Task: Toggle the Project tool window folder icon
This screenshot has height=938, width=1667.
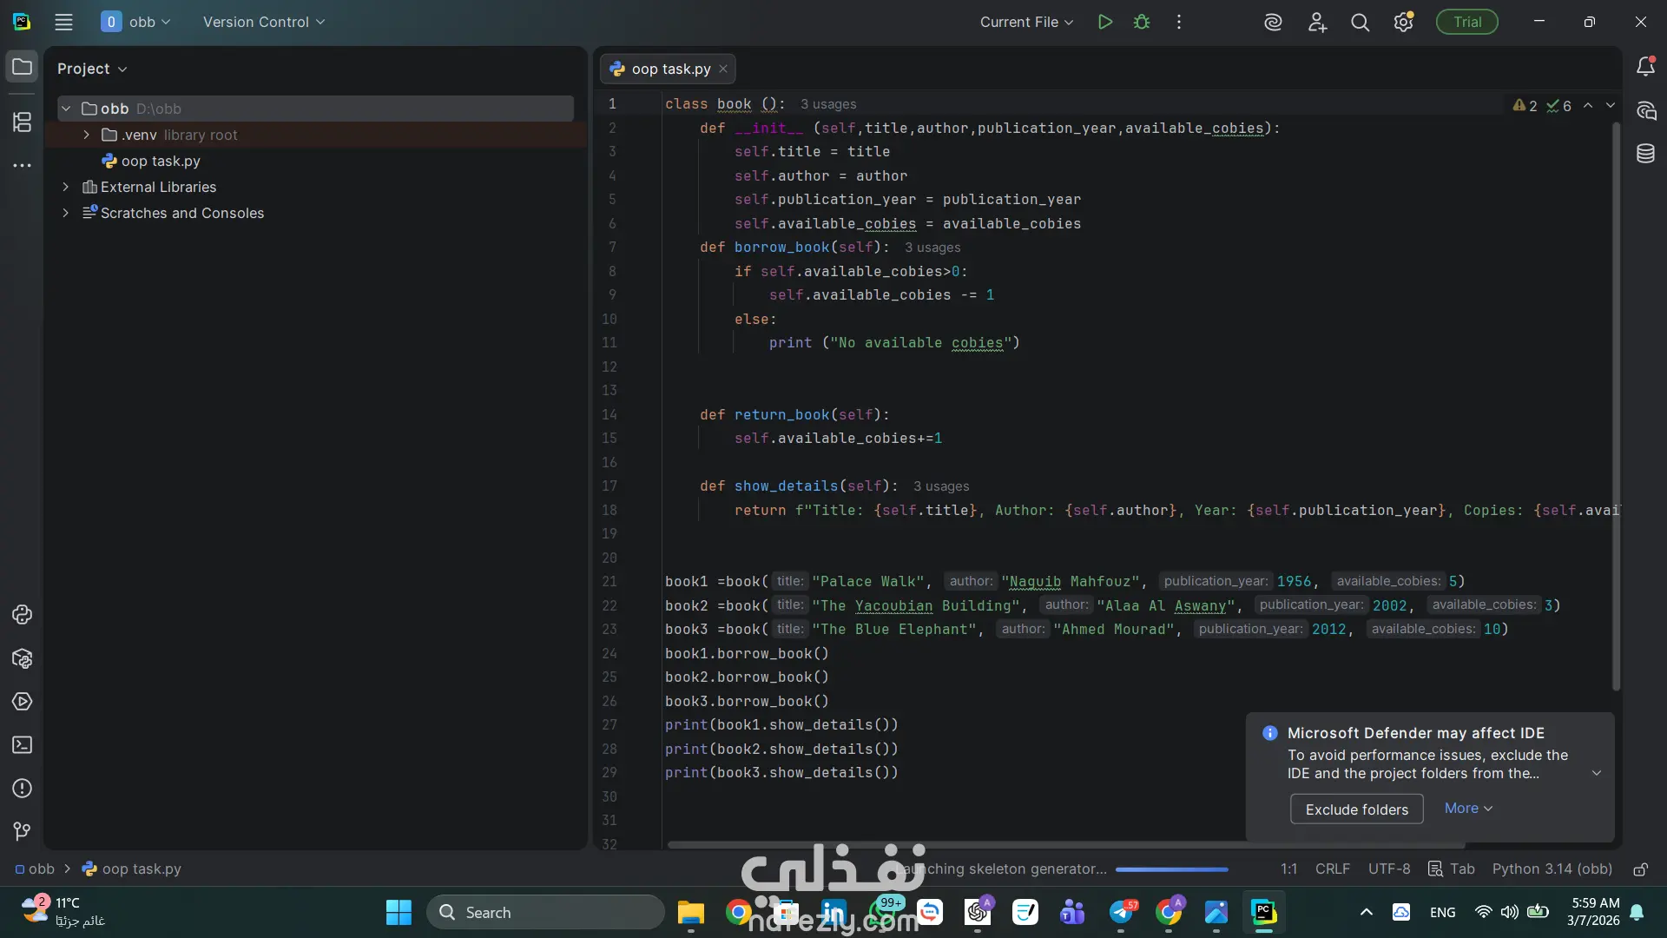Action: [23, 68]
